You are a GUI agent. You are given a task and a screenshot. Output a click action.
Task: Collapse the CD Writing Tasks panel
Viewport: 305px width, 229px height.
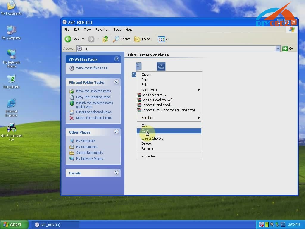pyautogui.click(x=116, y=59)
